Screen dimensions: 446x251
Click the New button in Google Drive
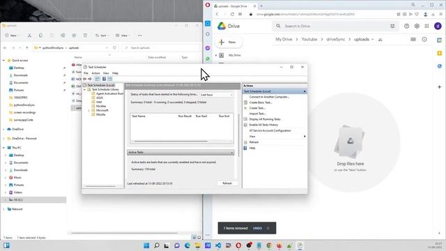(229, 42)
